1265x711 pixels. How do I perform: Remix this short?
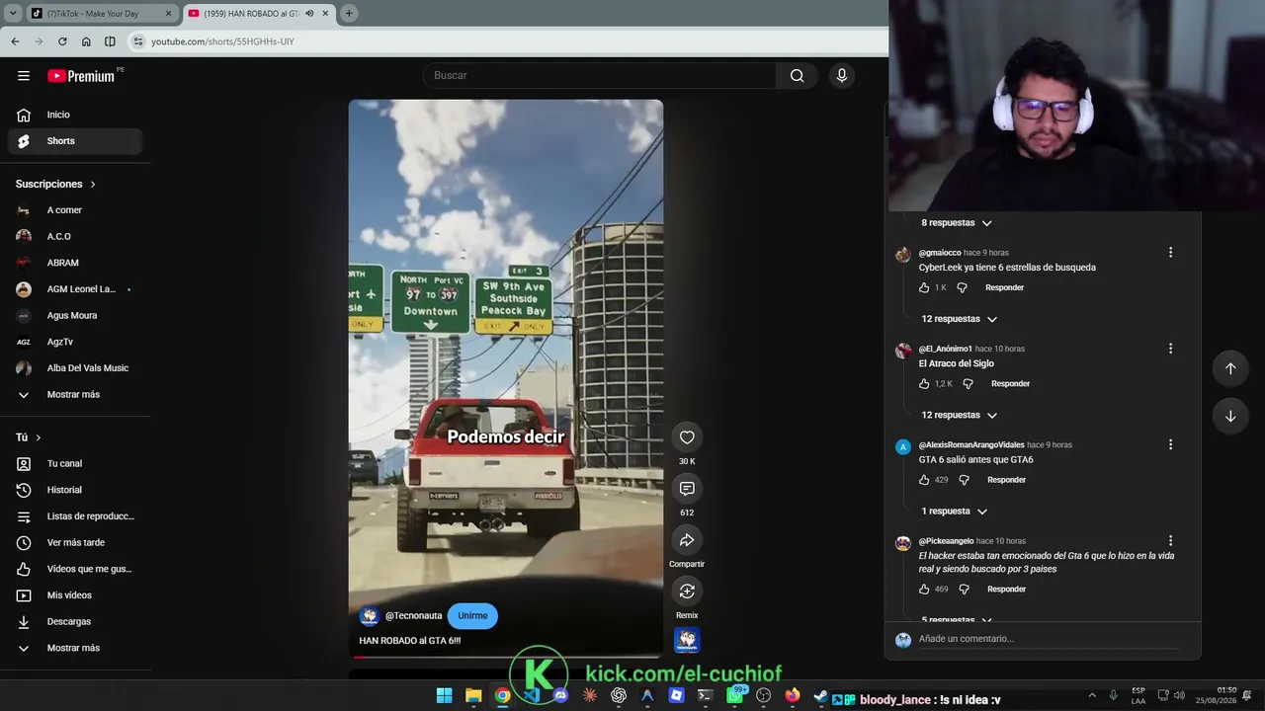(x=687, y=592)
